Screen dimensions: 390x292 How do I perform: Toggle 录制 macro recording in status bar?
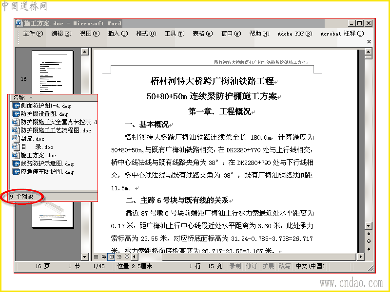coord(235,266)
